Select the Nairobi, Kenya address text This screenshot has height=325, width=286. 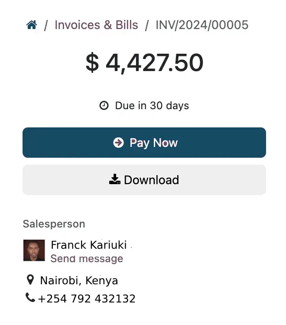click(79, 280)
